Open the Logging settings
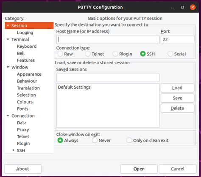The height and width of the screenshot is (177, 201). (x=25, y=33)
